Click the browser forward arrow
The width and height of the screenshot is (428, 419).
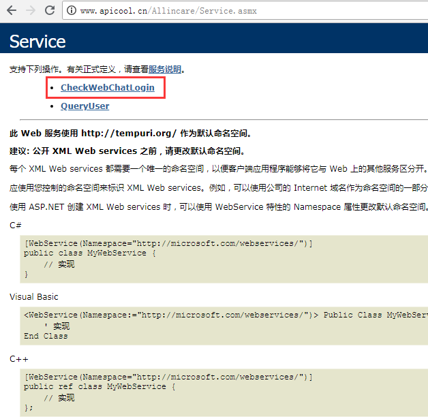click(31, 10)
